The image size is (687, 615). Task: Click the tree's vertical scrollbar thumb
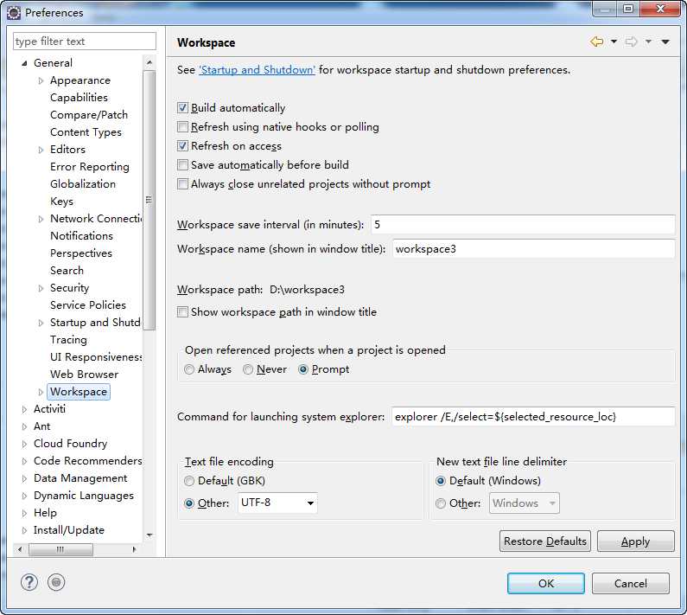149,200
